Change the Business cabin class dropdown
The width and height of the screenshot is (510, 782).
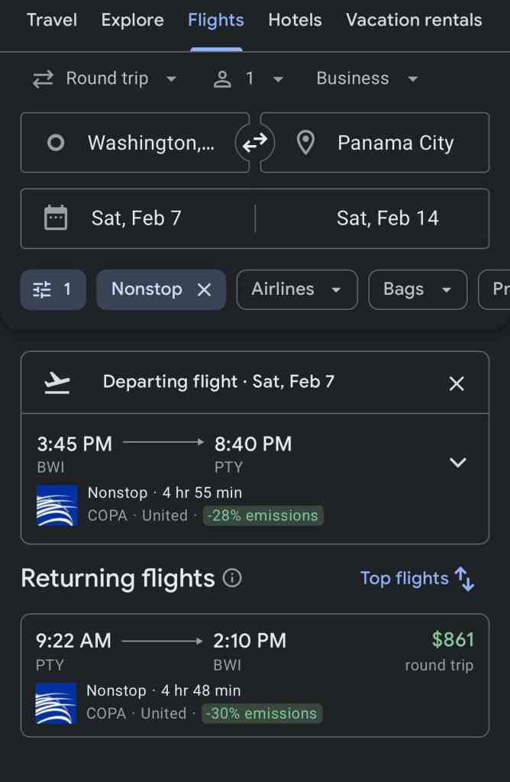(x=367, y=79)
